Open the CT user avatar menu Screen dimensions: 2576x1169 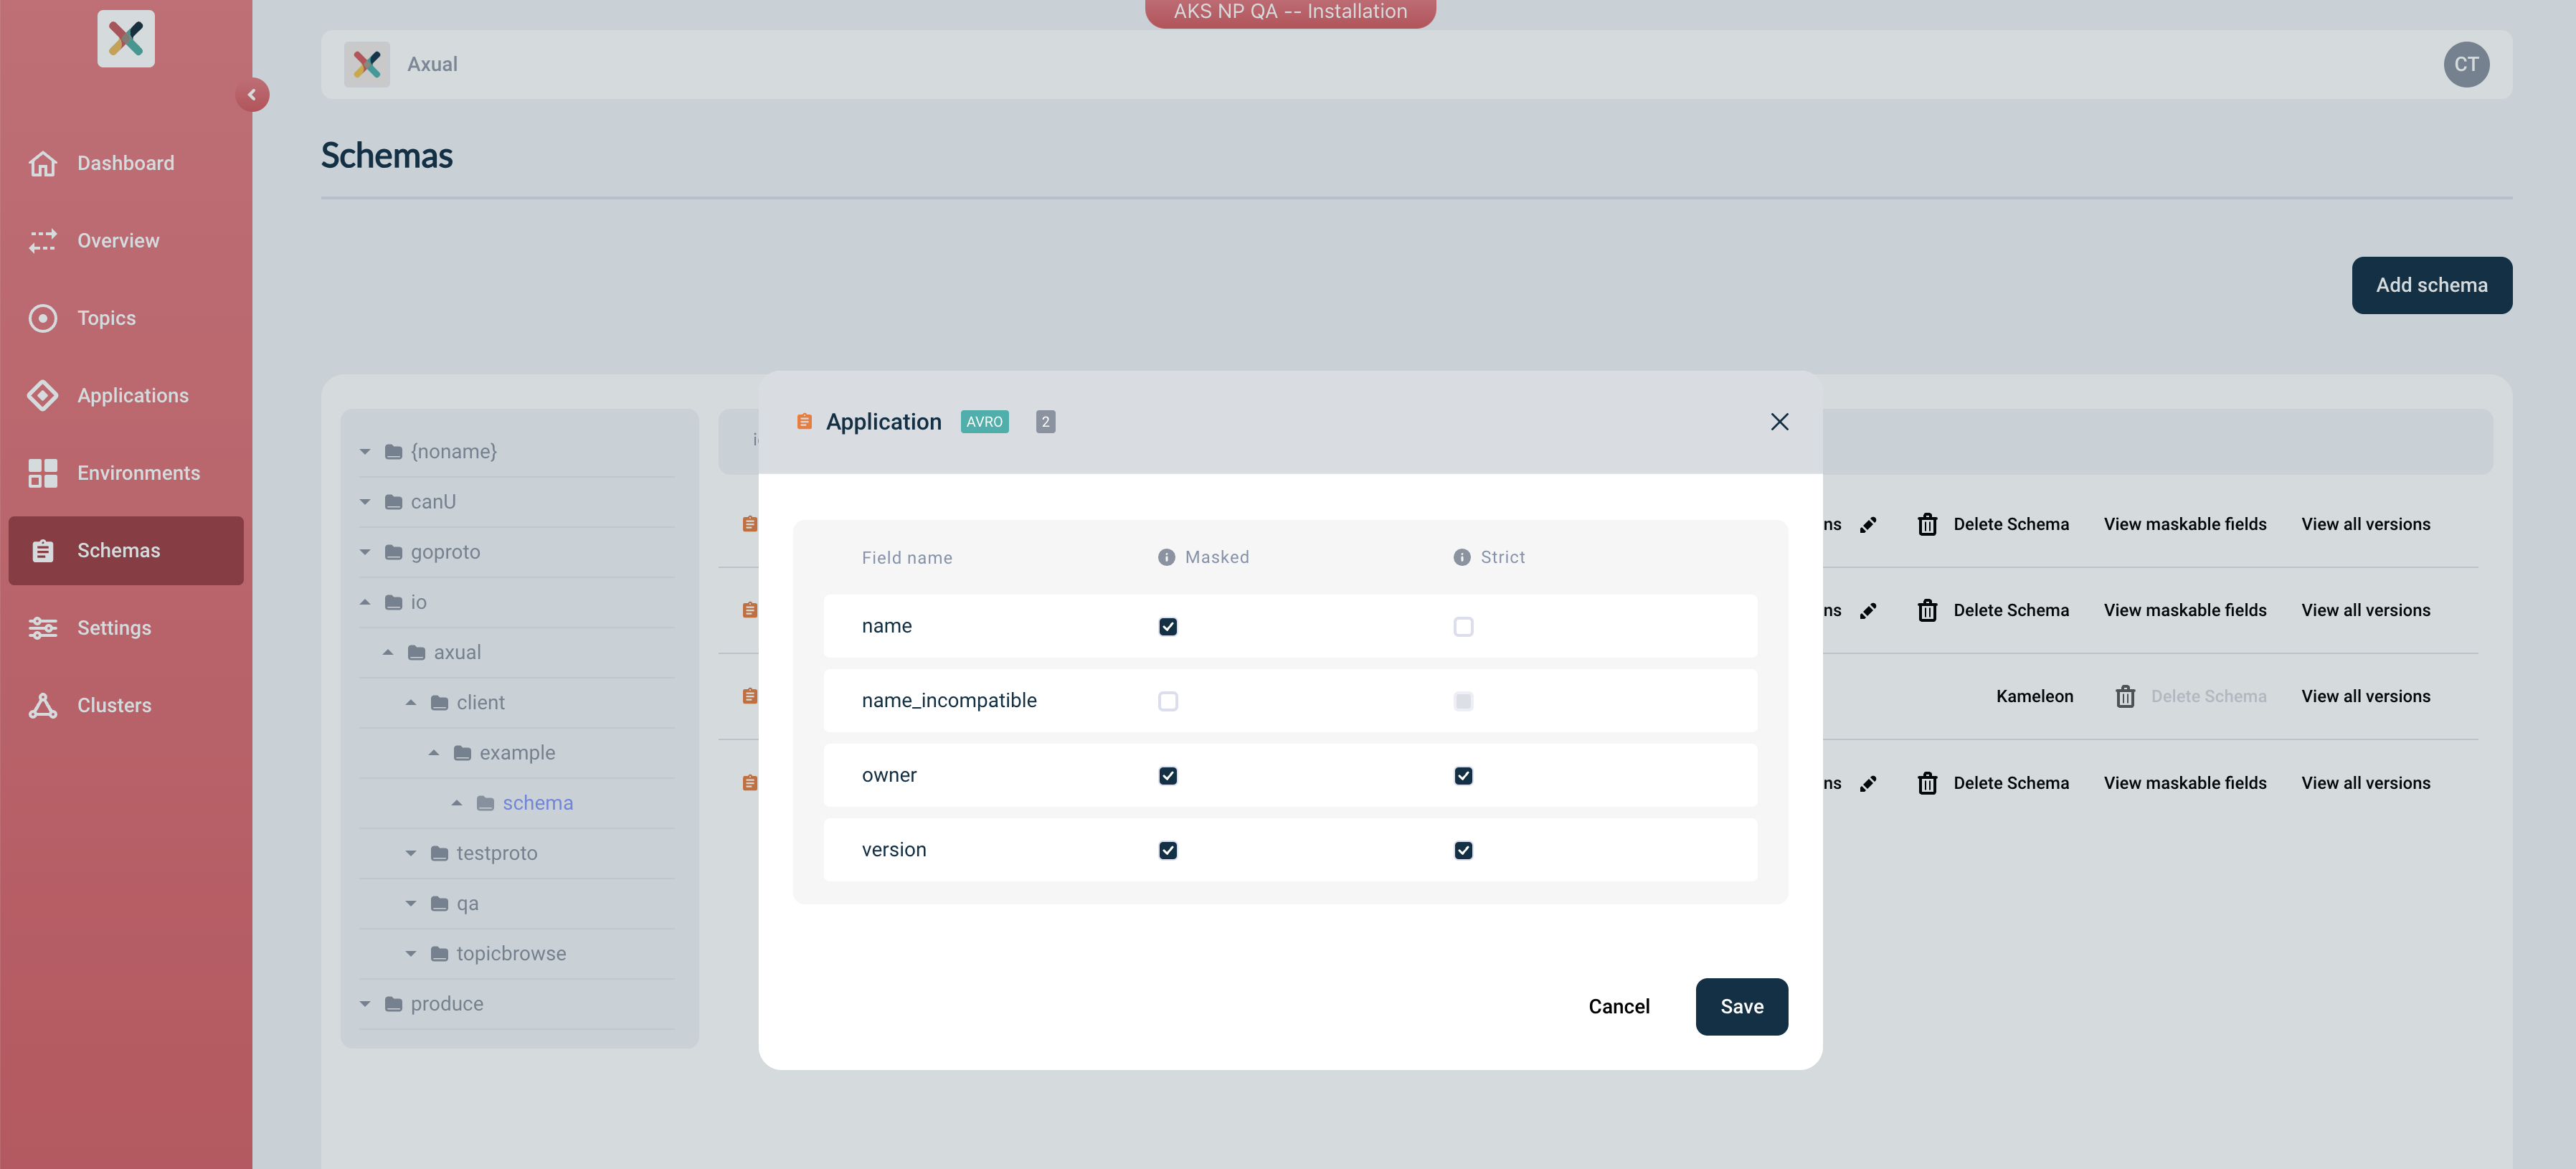pyautogui.click(x=2466, y=64)
